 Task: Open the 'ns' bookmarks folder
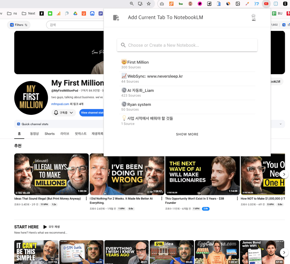(12, 13)
